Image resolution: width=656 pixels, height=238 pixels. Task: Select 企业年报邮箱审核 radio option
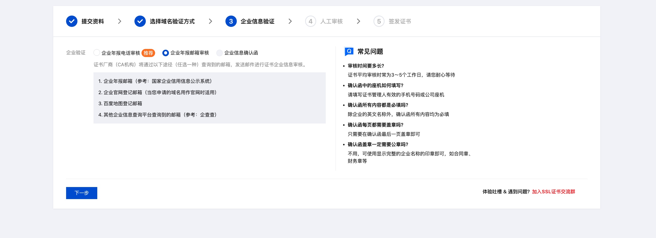pyautogui.click(x=166, y=53)
